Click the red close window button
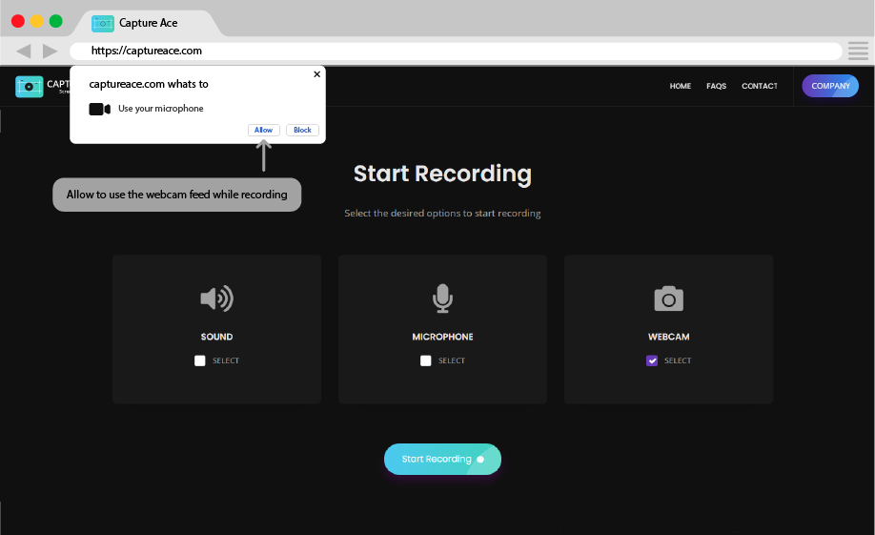Viewport: 875px width, 535px height. point(18,21)
